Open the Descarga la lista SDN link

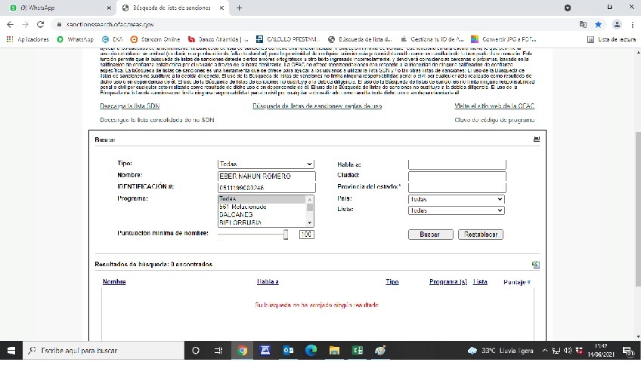pos(129,106)
